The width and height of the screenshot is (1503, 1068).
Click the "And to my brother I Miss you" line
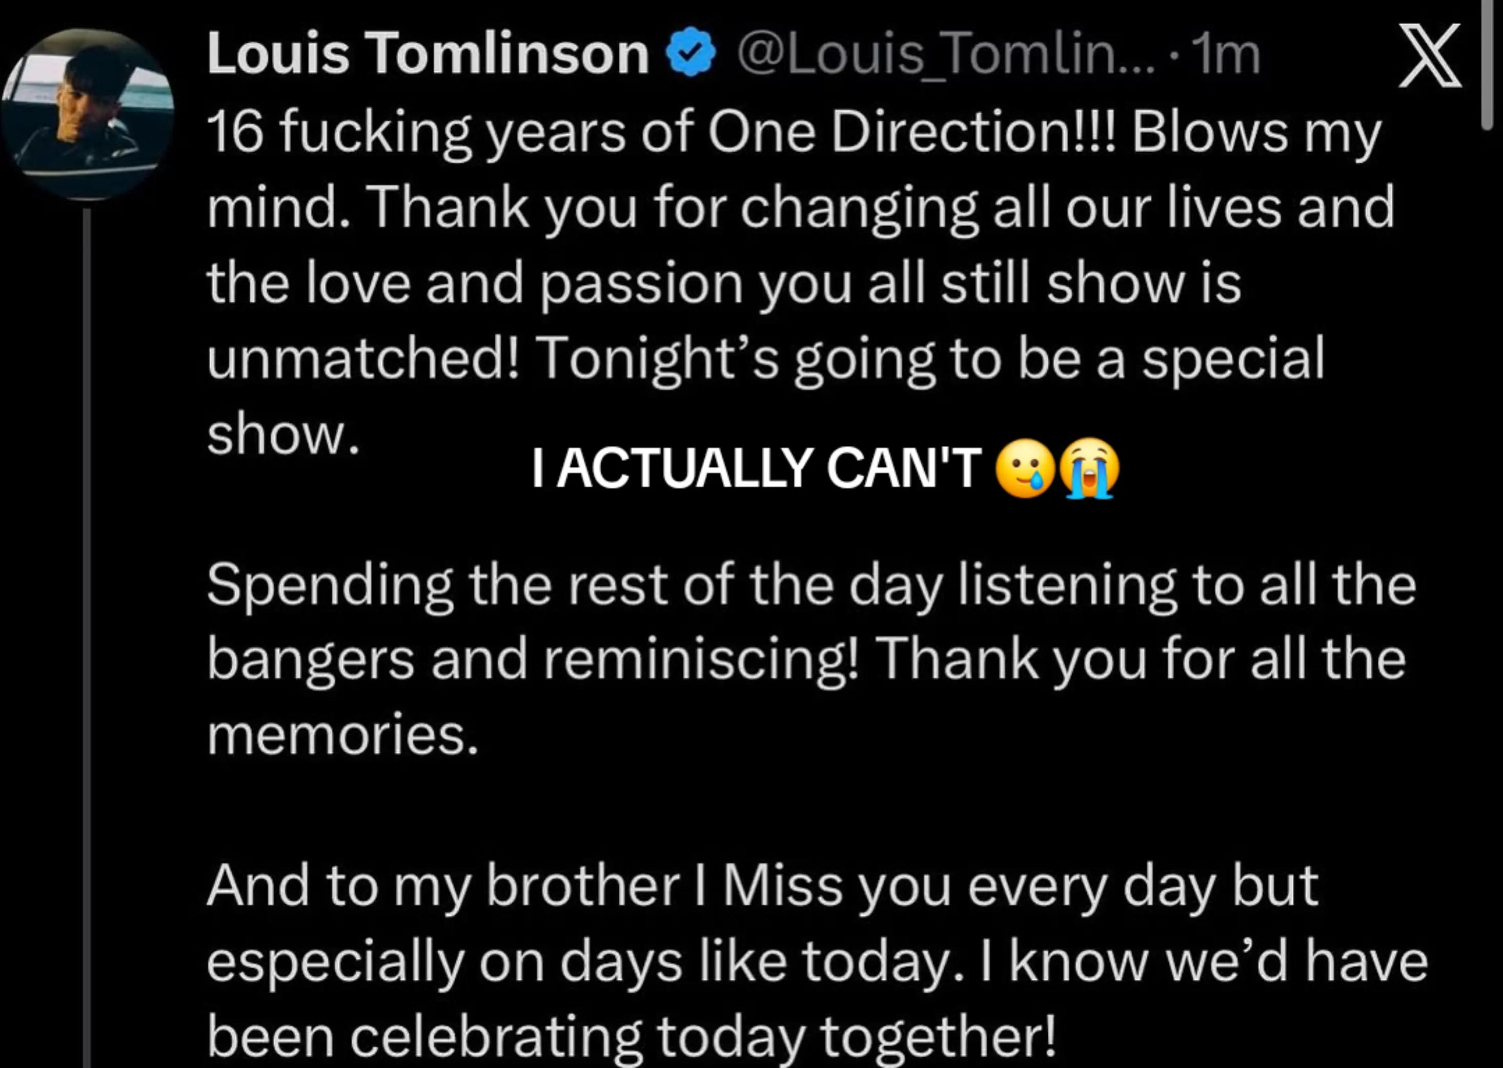point(579,887)
